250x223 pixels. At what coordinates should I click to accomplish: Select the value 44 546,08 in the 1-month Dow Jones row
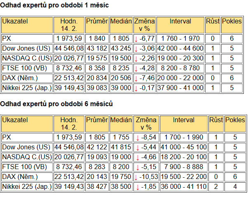pyautogui.click(x=69, y=49)
